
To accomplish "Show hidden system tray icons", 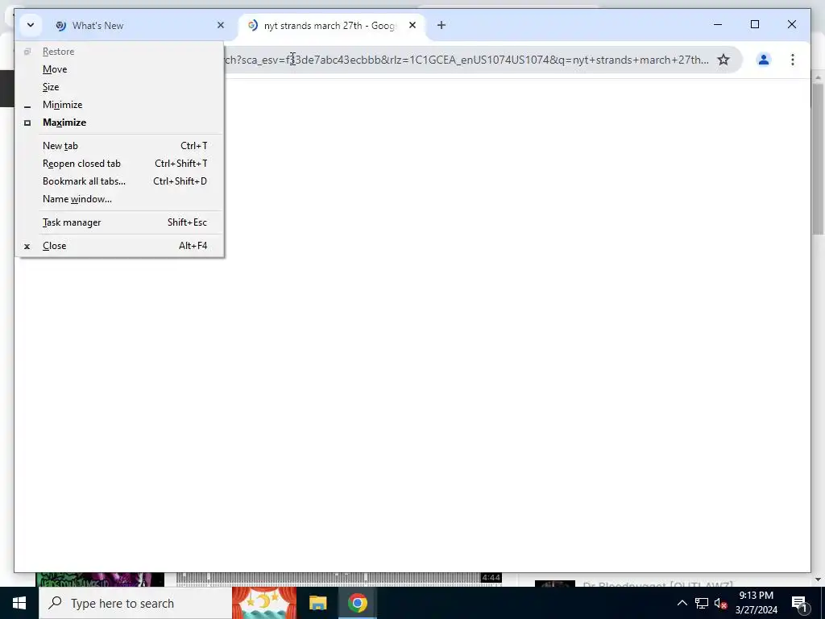I will (x=682, y=603).
